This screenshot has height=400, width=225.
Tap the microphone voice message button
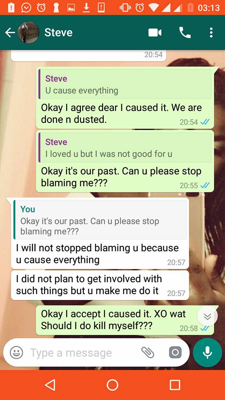(207, 352)
